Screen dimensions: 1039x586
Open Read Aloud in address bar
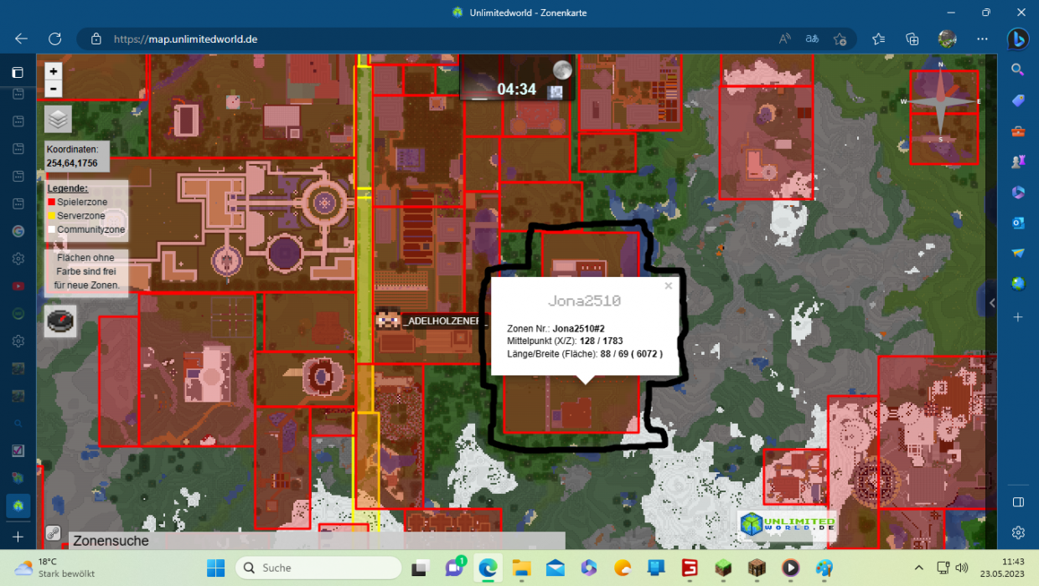click(x=785, y=39)
